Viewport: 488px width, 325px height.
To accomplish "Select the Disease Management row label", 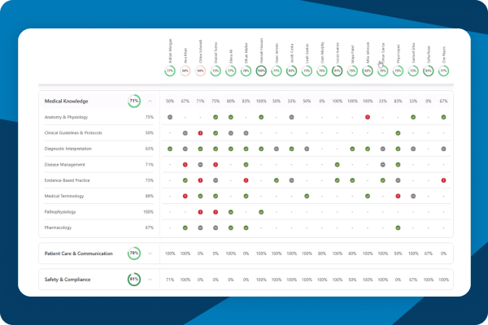I will [64, 164].
